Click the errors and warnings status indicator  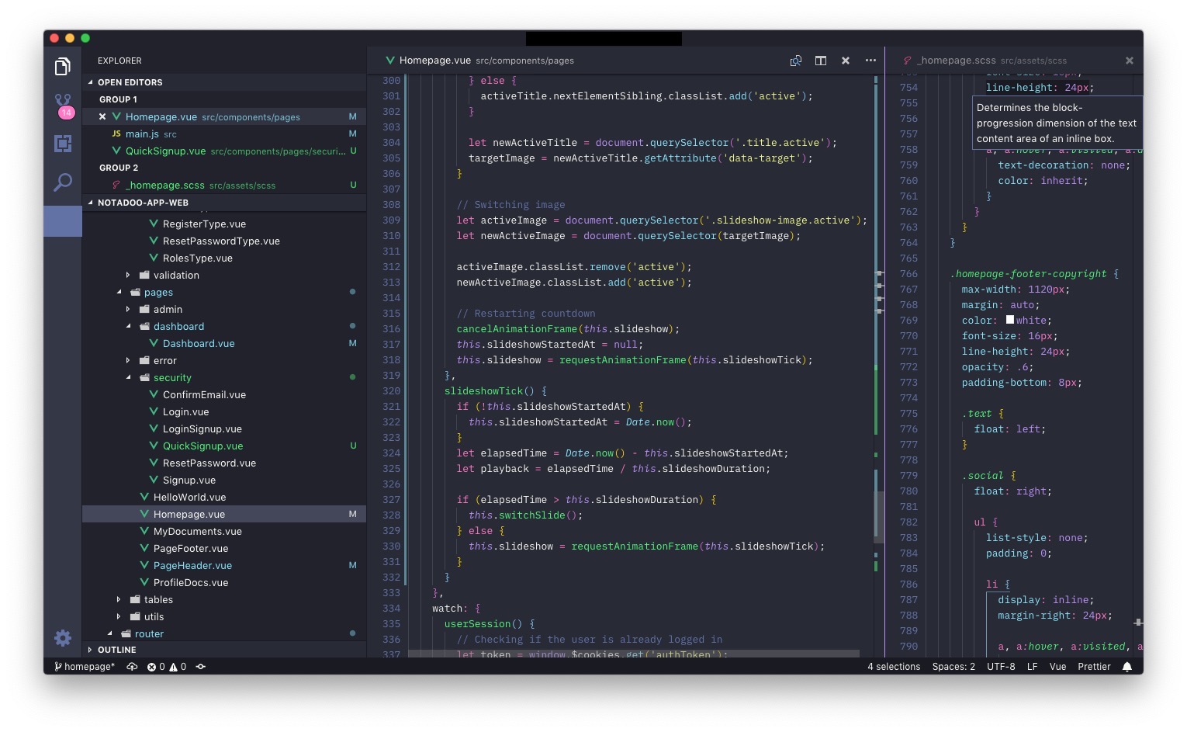tap(165, 666)
